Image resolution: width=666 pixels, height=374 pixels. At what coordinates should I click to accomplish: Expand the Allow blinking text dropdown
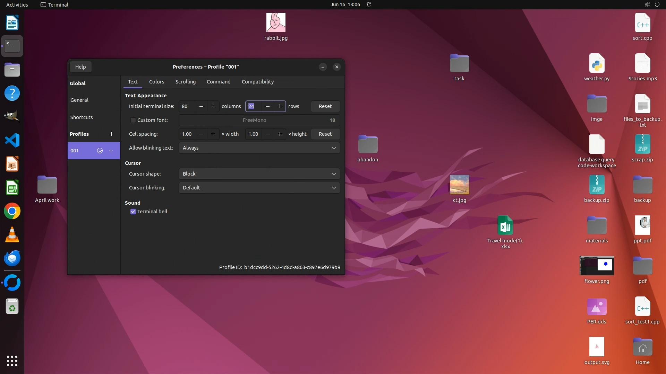[x=259, y=148]
